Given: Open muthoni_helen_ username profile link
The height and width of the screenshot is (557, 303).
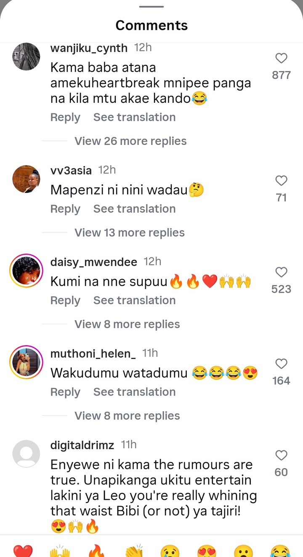Looking at the screenshot, I should point(93,353).
